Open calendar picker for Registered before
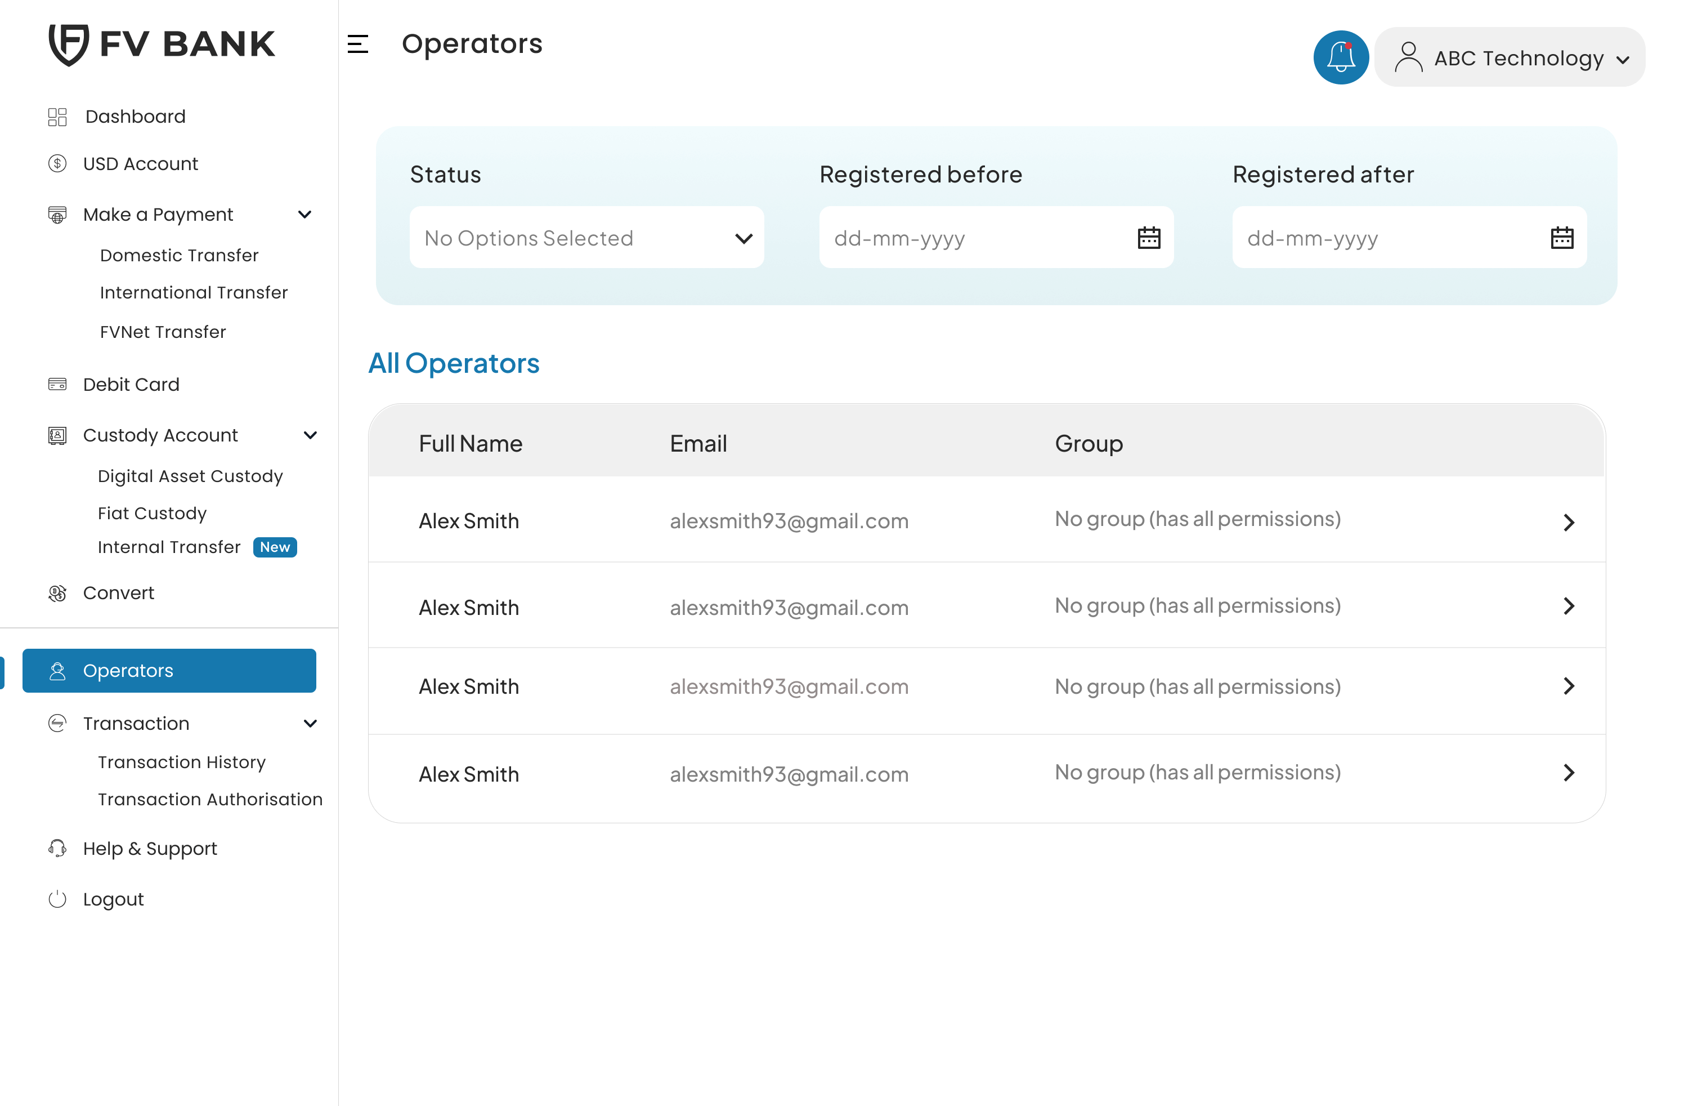This screenshot has width=1702, height=1106. pyautogui.click(x=1149, y=238)
